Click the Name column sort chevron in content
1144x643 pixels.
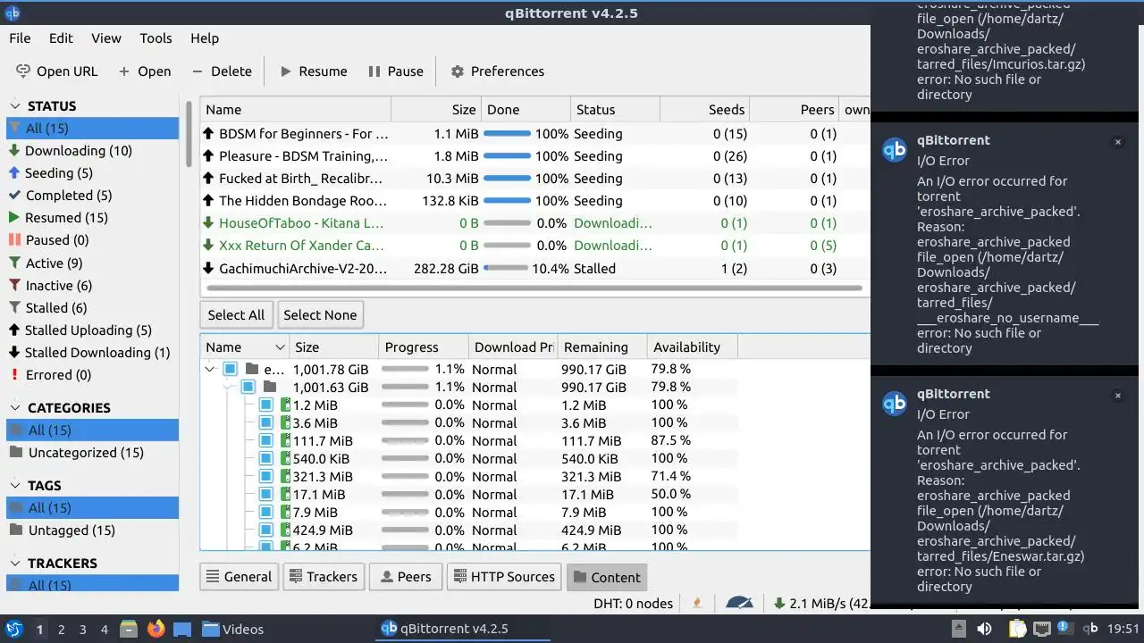pos(280,347)
